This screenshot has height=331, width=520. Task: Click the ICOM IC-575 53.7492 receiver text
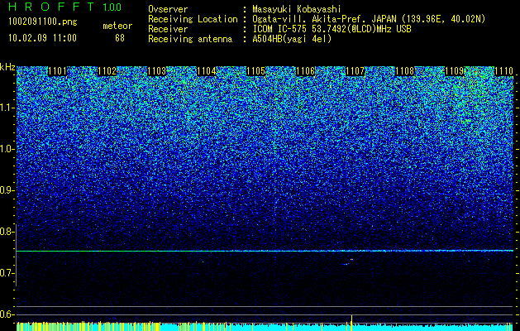pyautogui.click(x=332, y=29)
